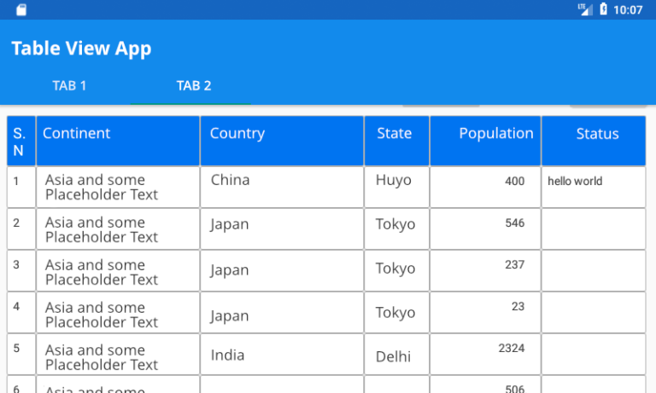Tap the India country cell
The image size is (656, 393).
pyautogui.click(x=227, y=355)
